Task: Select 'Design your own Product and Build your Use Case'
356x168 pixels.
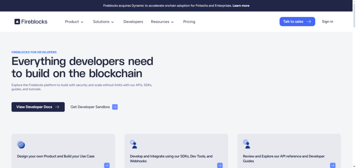Action: tap(56, 156)
